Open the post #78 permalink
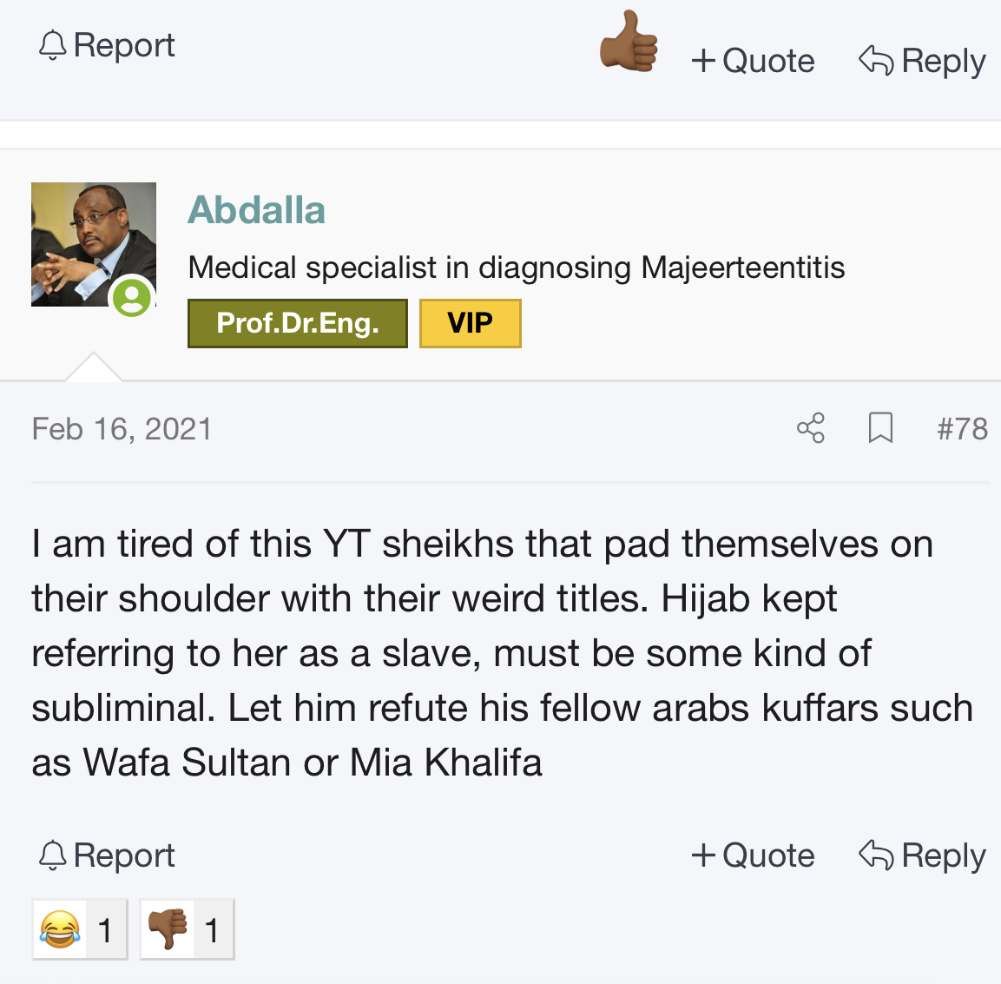 [962, 428]
